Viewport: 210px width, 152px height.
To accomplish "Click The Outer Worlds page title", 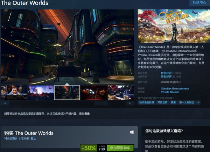I will 24,3.
